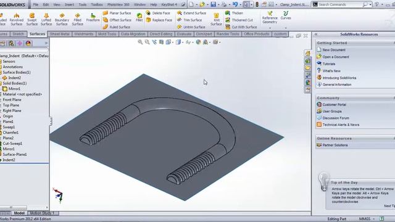This screenshot has width=395, height=222.
Task: Click the Discussion Forum link
Action: click(x=336, y=118)
